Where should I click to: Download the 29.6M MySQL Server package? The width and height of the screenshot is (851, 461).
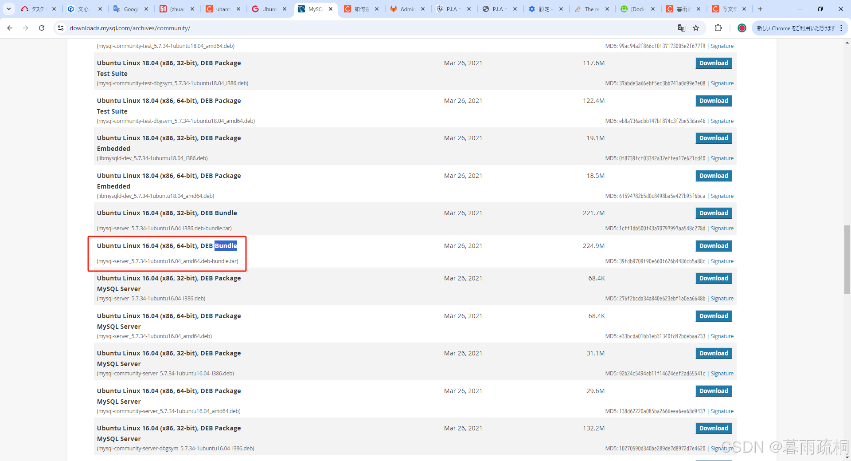coord(714,391)
